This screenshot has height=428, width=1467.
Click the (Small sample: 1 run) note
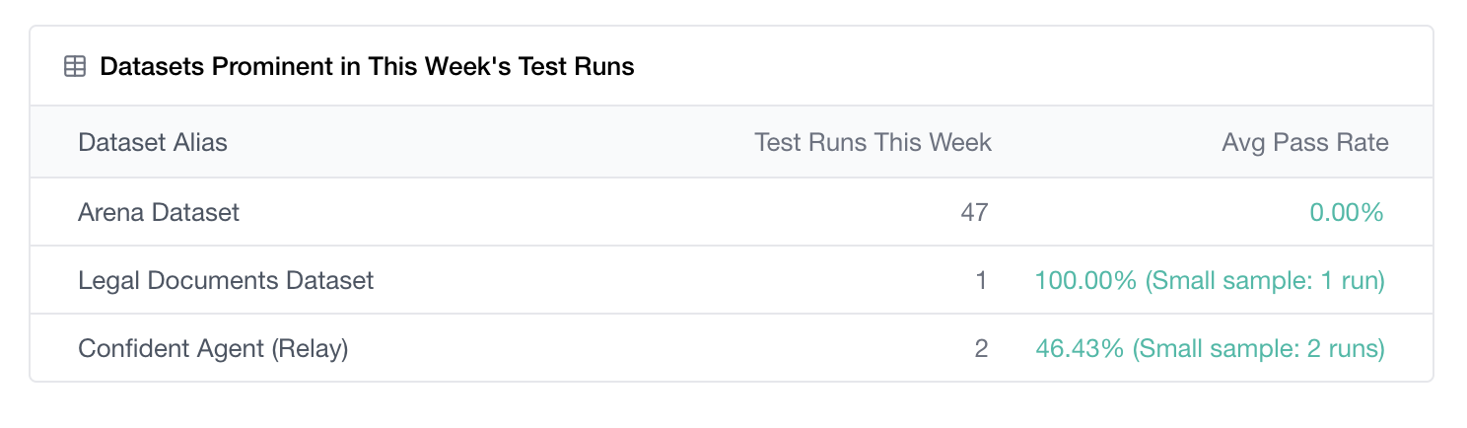tap(1265, 280)
